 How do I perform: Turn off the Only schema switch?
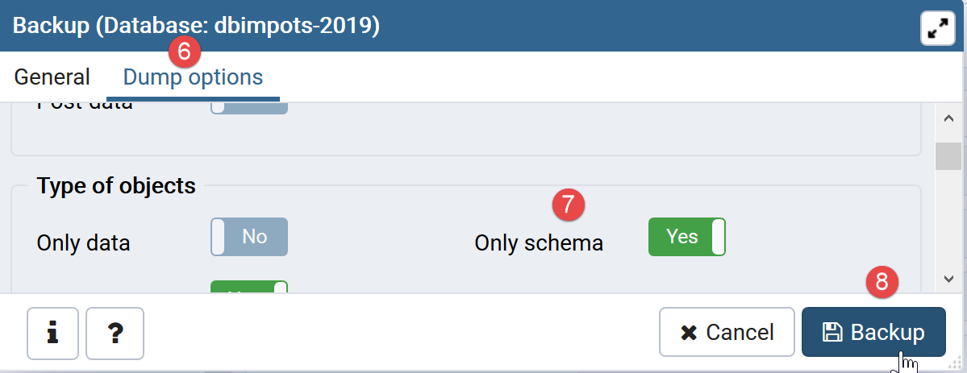click(686, 237)
